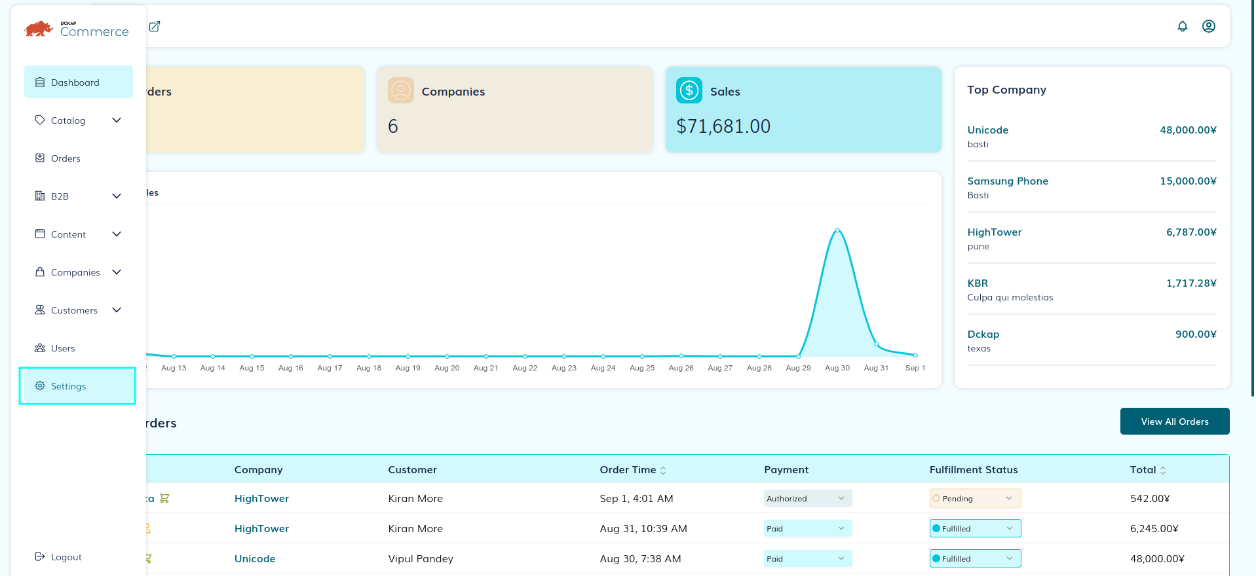Open Unicode in Top Company list
1256x576 pixels.
click(x=987, y=130)
